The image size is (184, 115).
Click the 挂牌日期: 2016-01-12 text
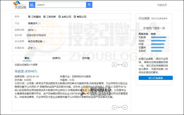coord(27,76)
